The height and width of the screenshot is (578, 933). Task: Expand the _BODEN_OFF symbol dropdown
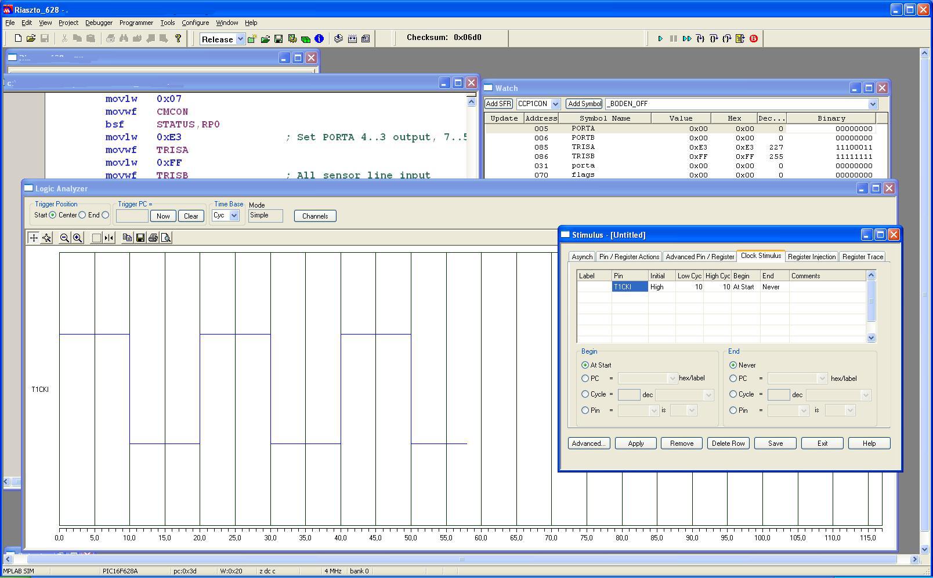click(x=873, y=104)
